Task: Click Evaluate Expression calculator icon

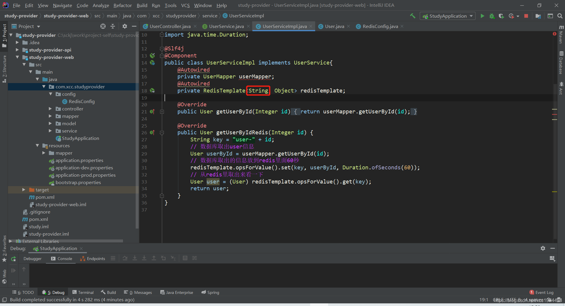Action: point(185,258)
